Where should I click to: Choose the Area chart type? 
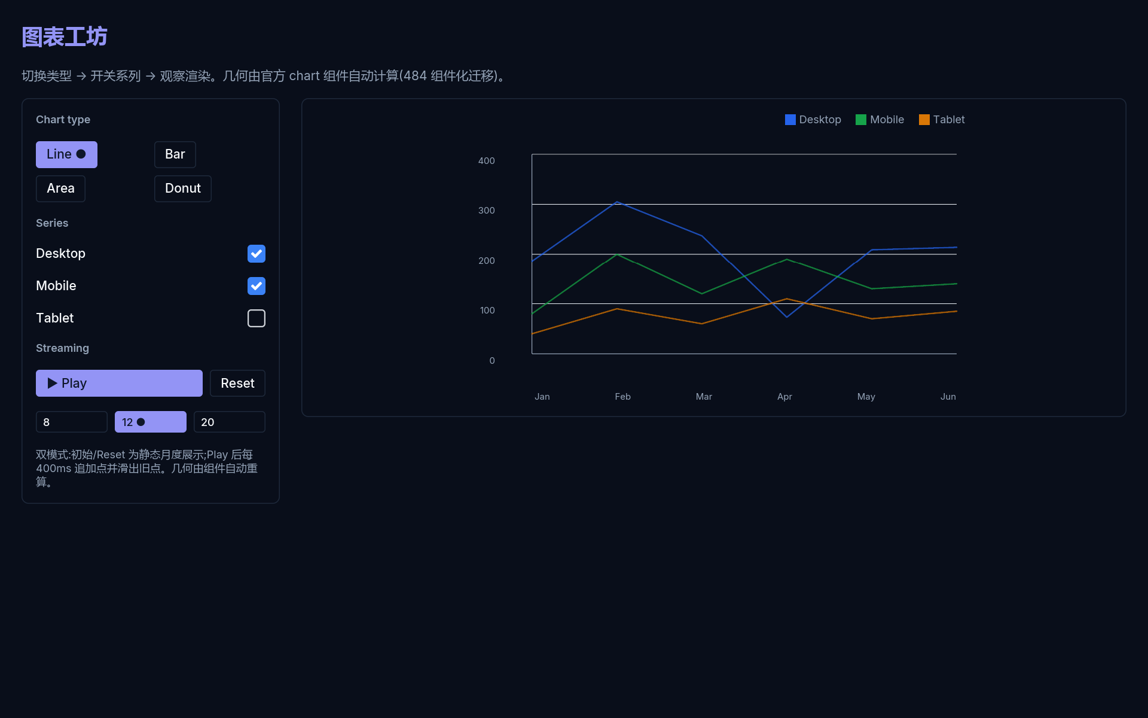click(x=60, y=188)
